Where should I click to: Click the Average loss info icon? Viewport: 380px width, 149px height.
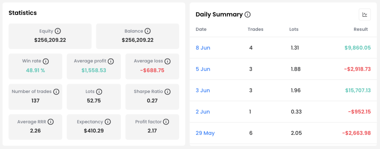tap(167, 61)
